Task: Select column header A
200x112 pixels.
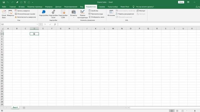Action: pos(8,29)
